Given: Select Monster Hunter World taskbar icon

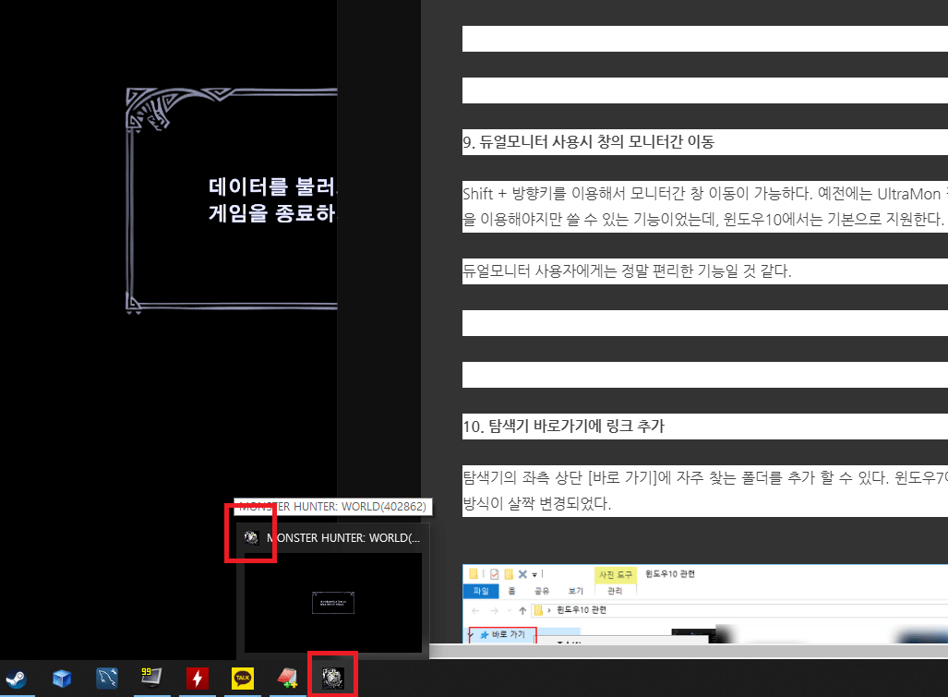Looking at the screenshot, I should (x=332, y=679).
